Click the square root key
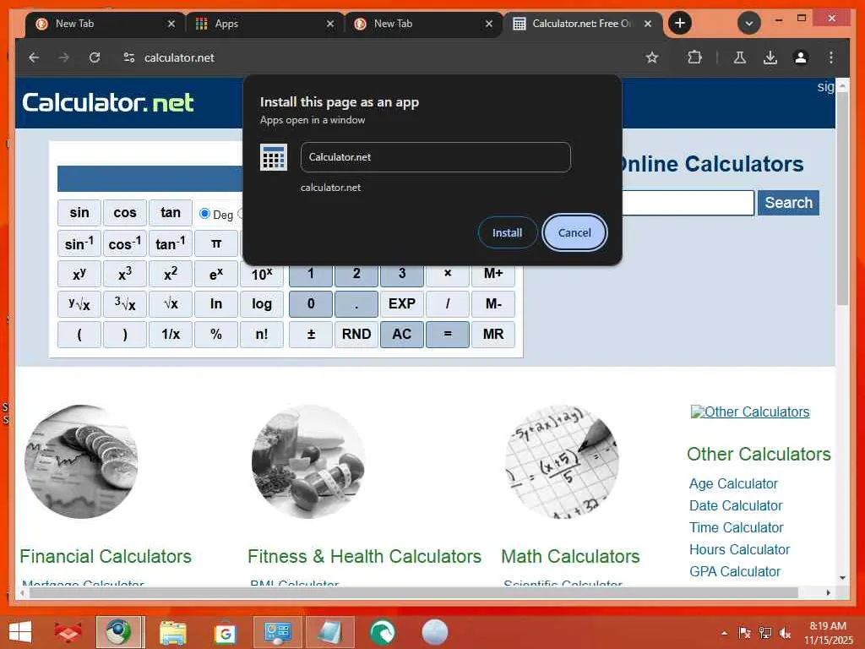The height and width of the screenshot is (649, 865). pyautogui.click(x=171, y=303)
